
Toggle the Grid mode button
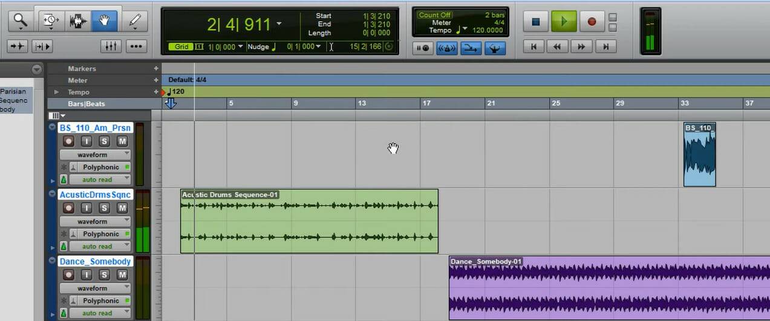point(181,47)
